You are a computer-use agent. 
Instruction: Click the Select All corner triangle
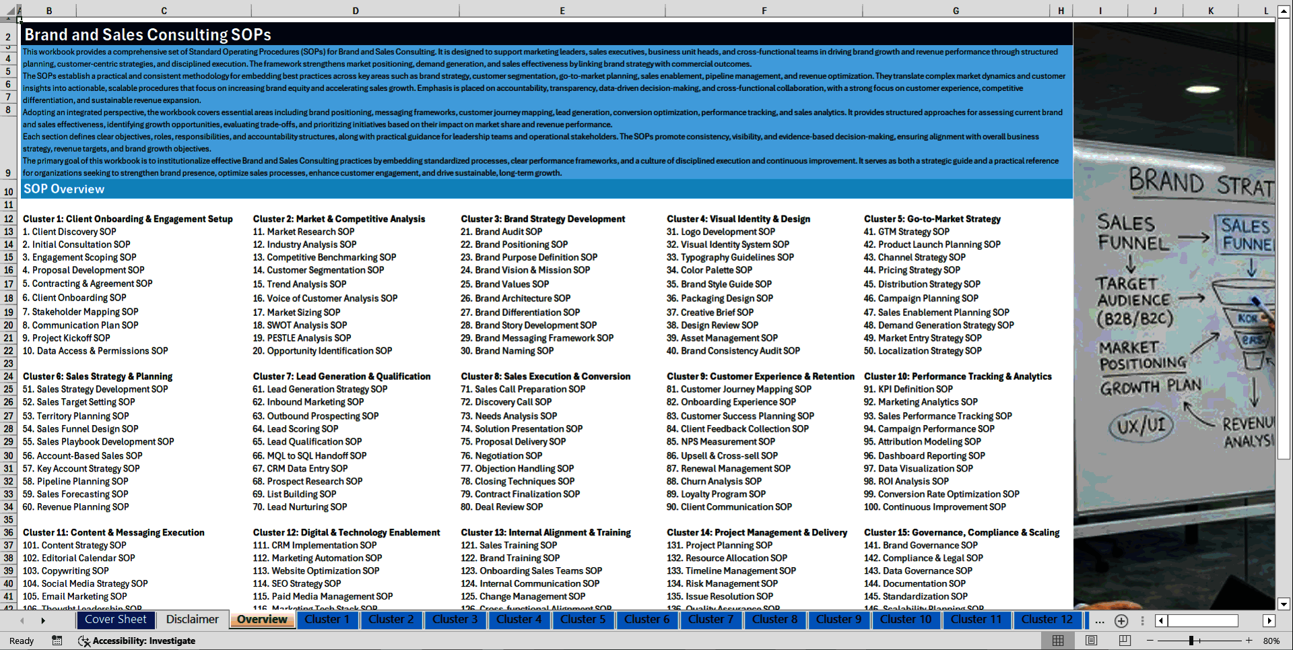[9, 10]
